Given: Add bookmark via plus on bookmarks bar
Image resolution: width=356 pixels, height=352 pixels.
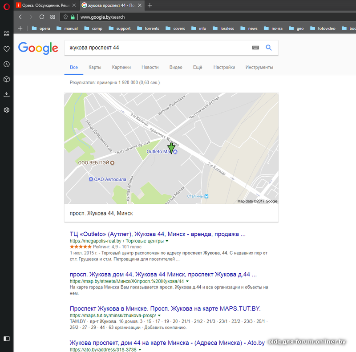Looking at the screenshot, I should tap(20, 28).
